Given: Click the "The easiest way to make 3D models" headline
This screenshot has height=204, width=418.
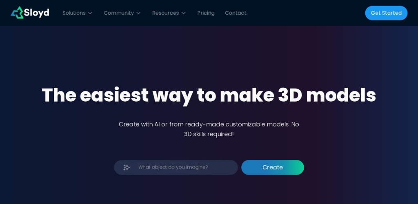Looking at the screenshot, I should pyautogui.click(x=209, y=95).
